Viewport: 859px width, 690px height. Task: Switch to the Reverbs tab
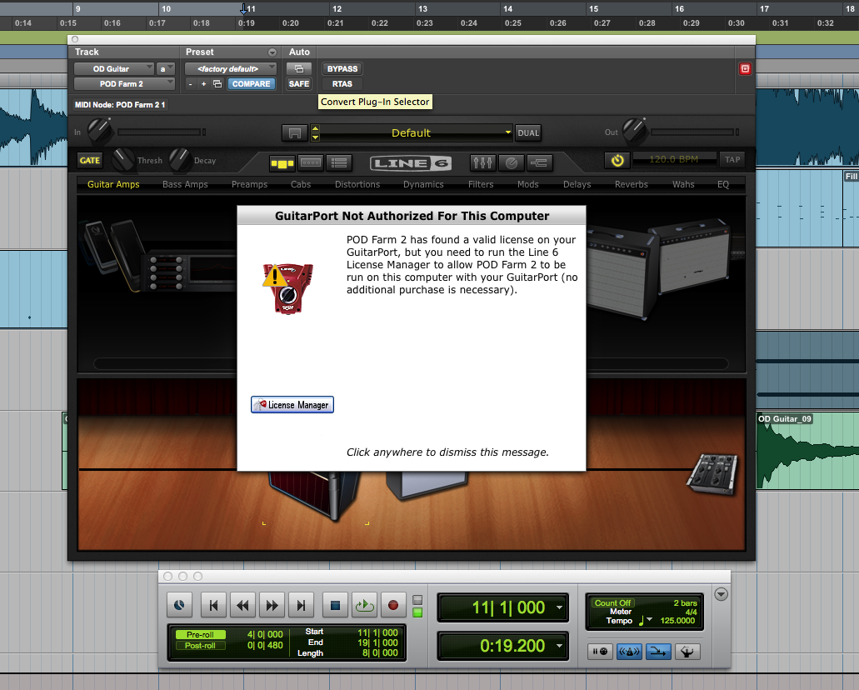631,184
